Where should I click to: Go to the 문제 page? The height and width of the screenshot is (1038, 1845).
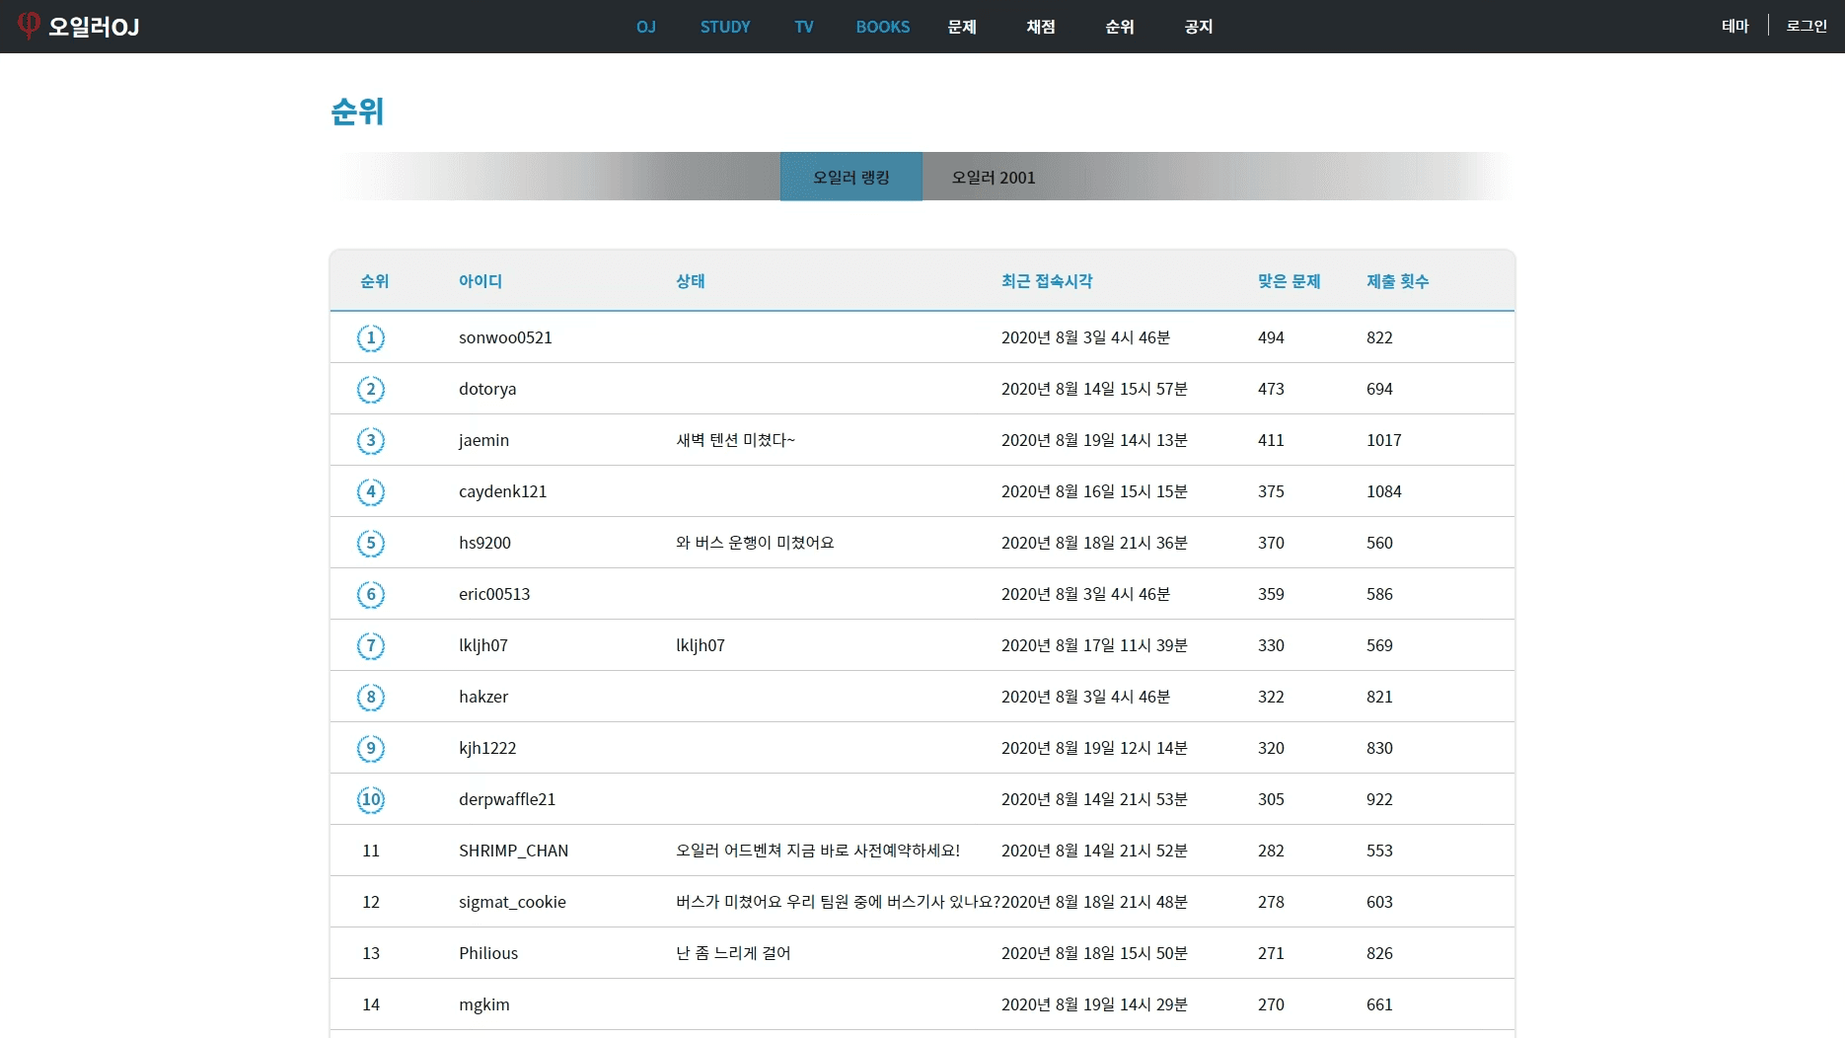962,27
